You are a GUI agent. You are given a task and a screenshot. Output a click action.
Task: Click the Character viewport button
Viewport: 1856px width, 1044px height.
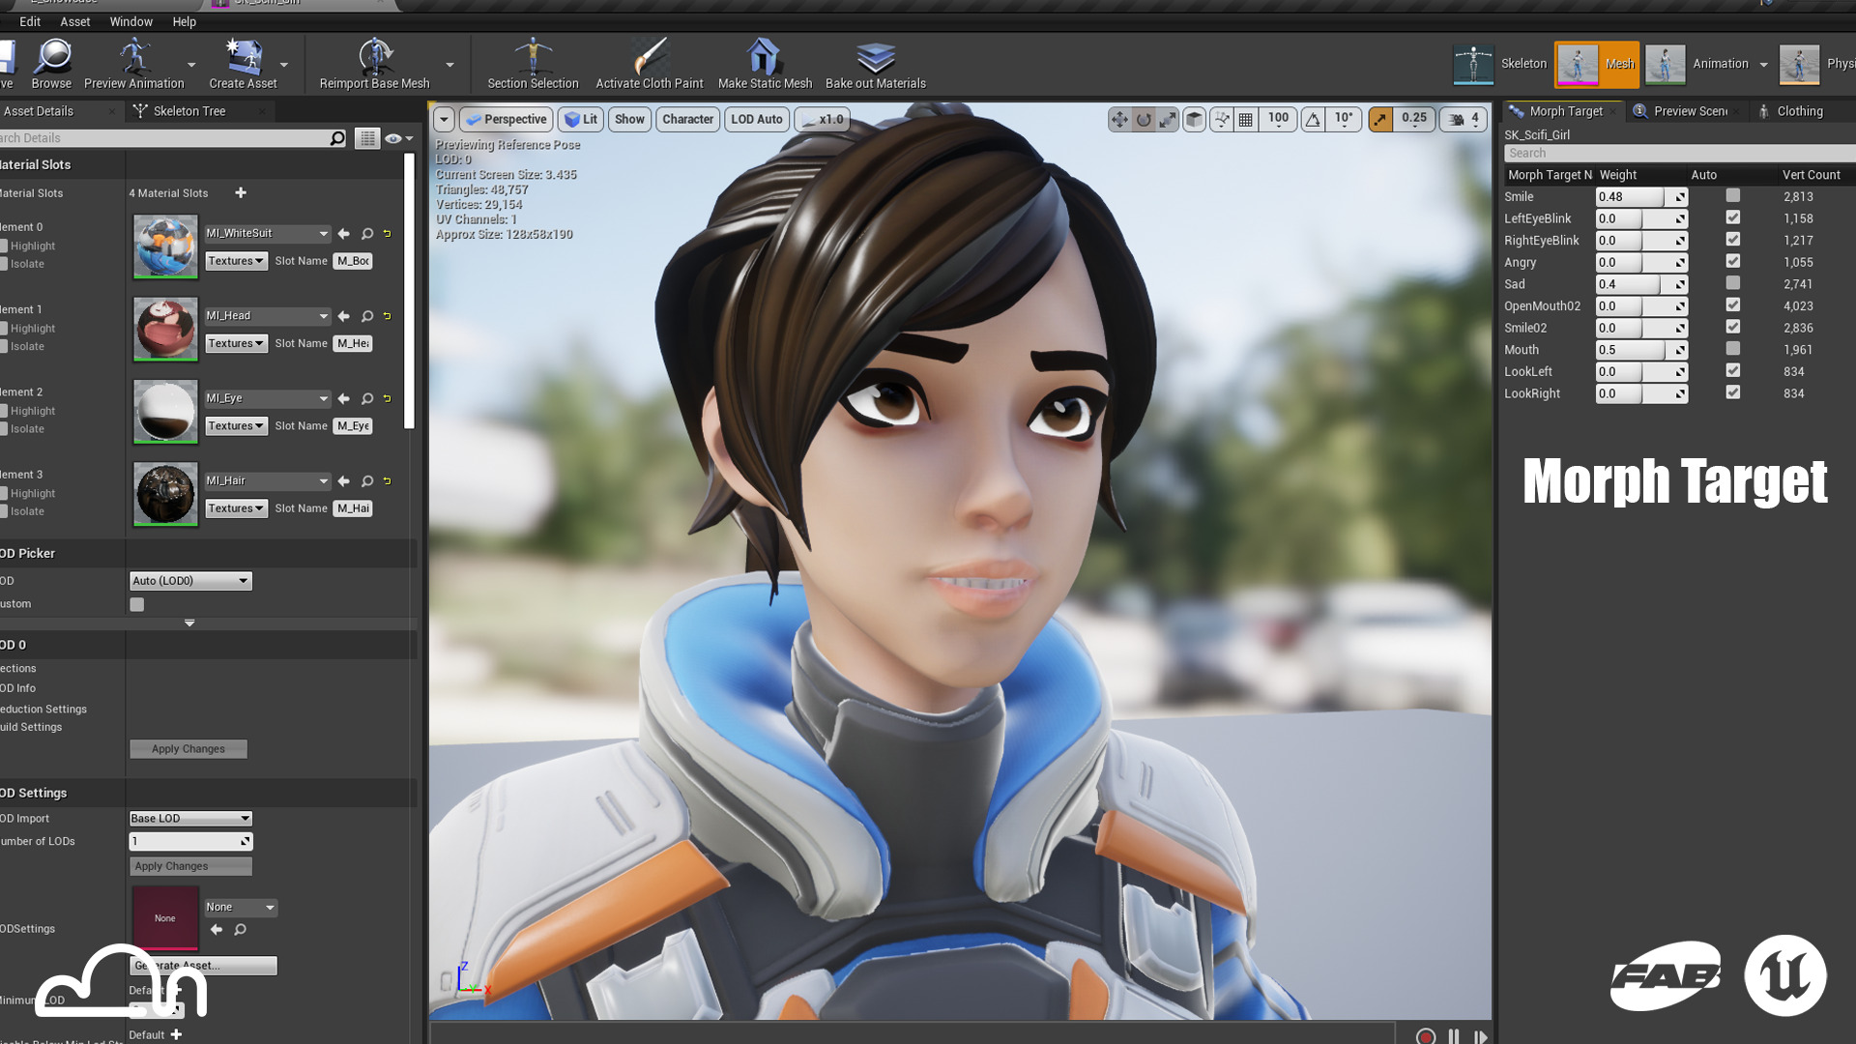coord(687,120)
